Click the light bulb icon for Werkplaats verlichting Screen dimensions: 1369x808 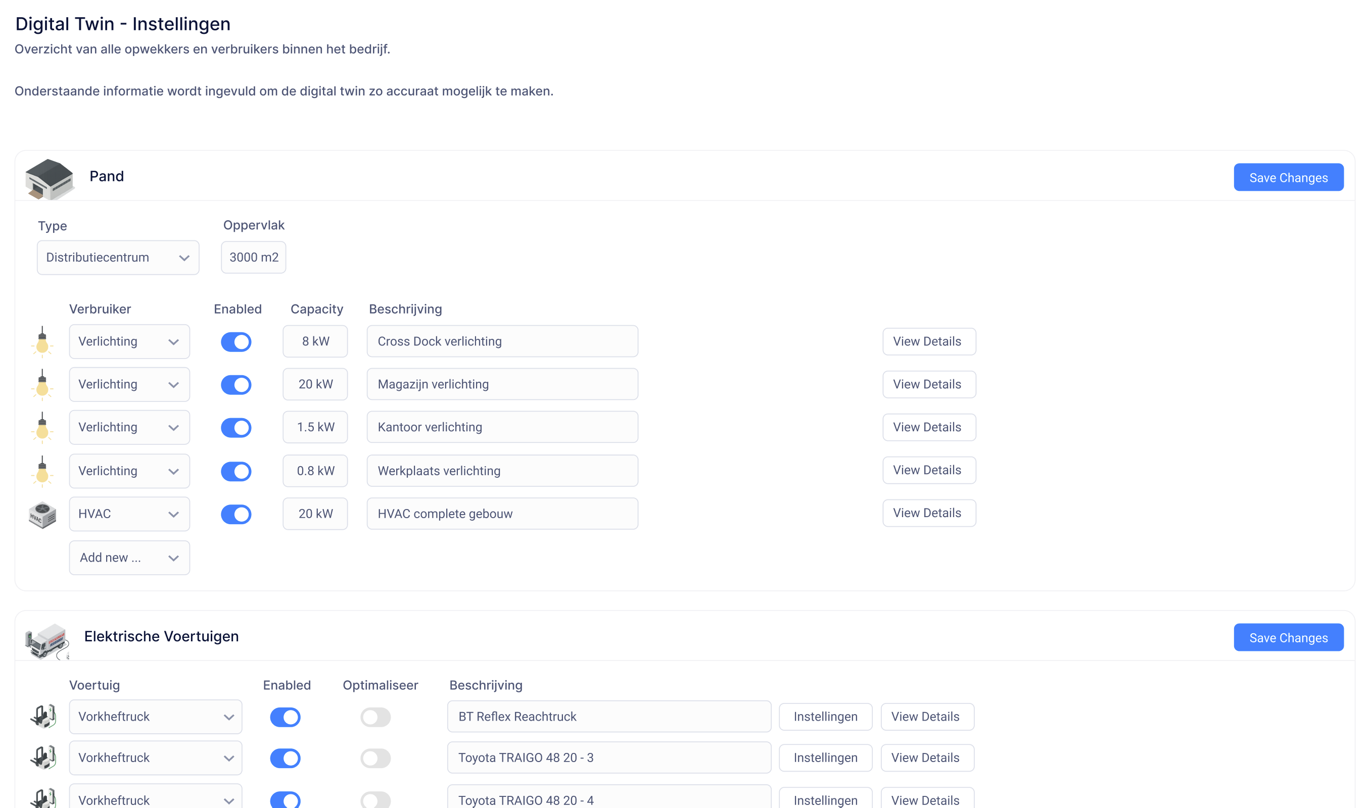tap(42, 471)
